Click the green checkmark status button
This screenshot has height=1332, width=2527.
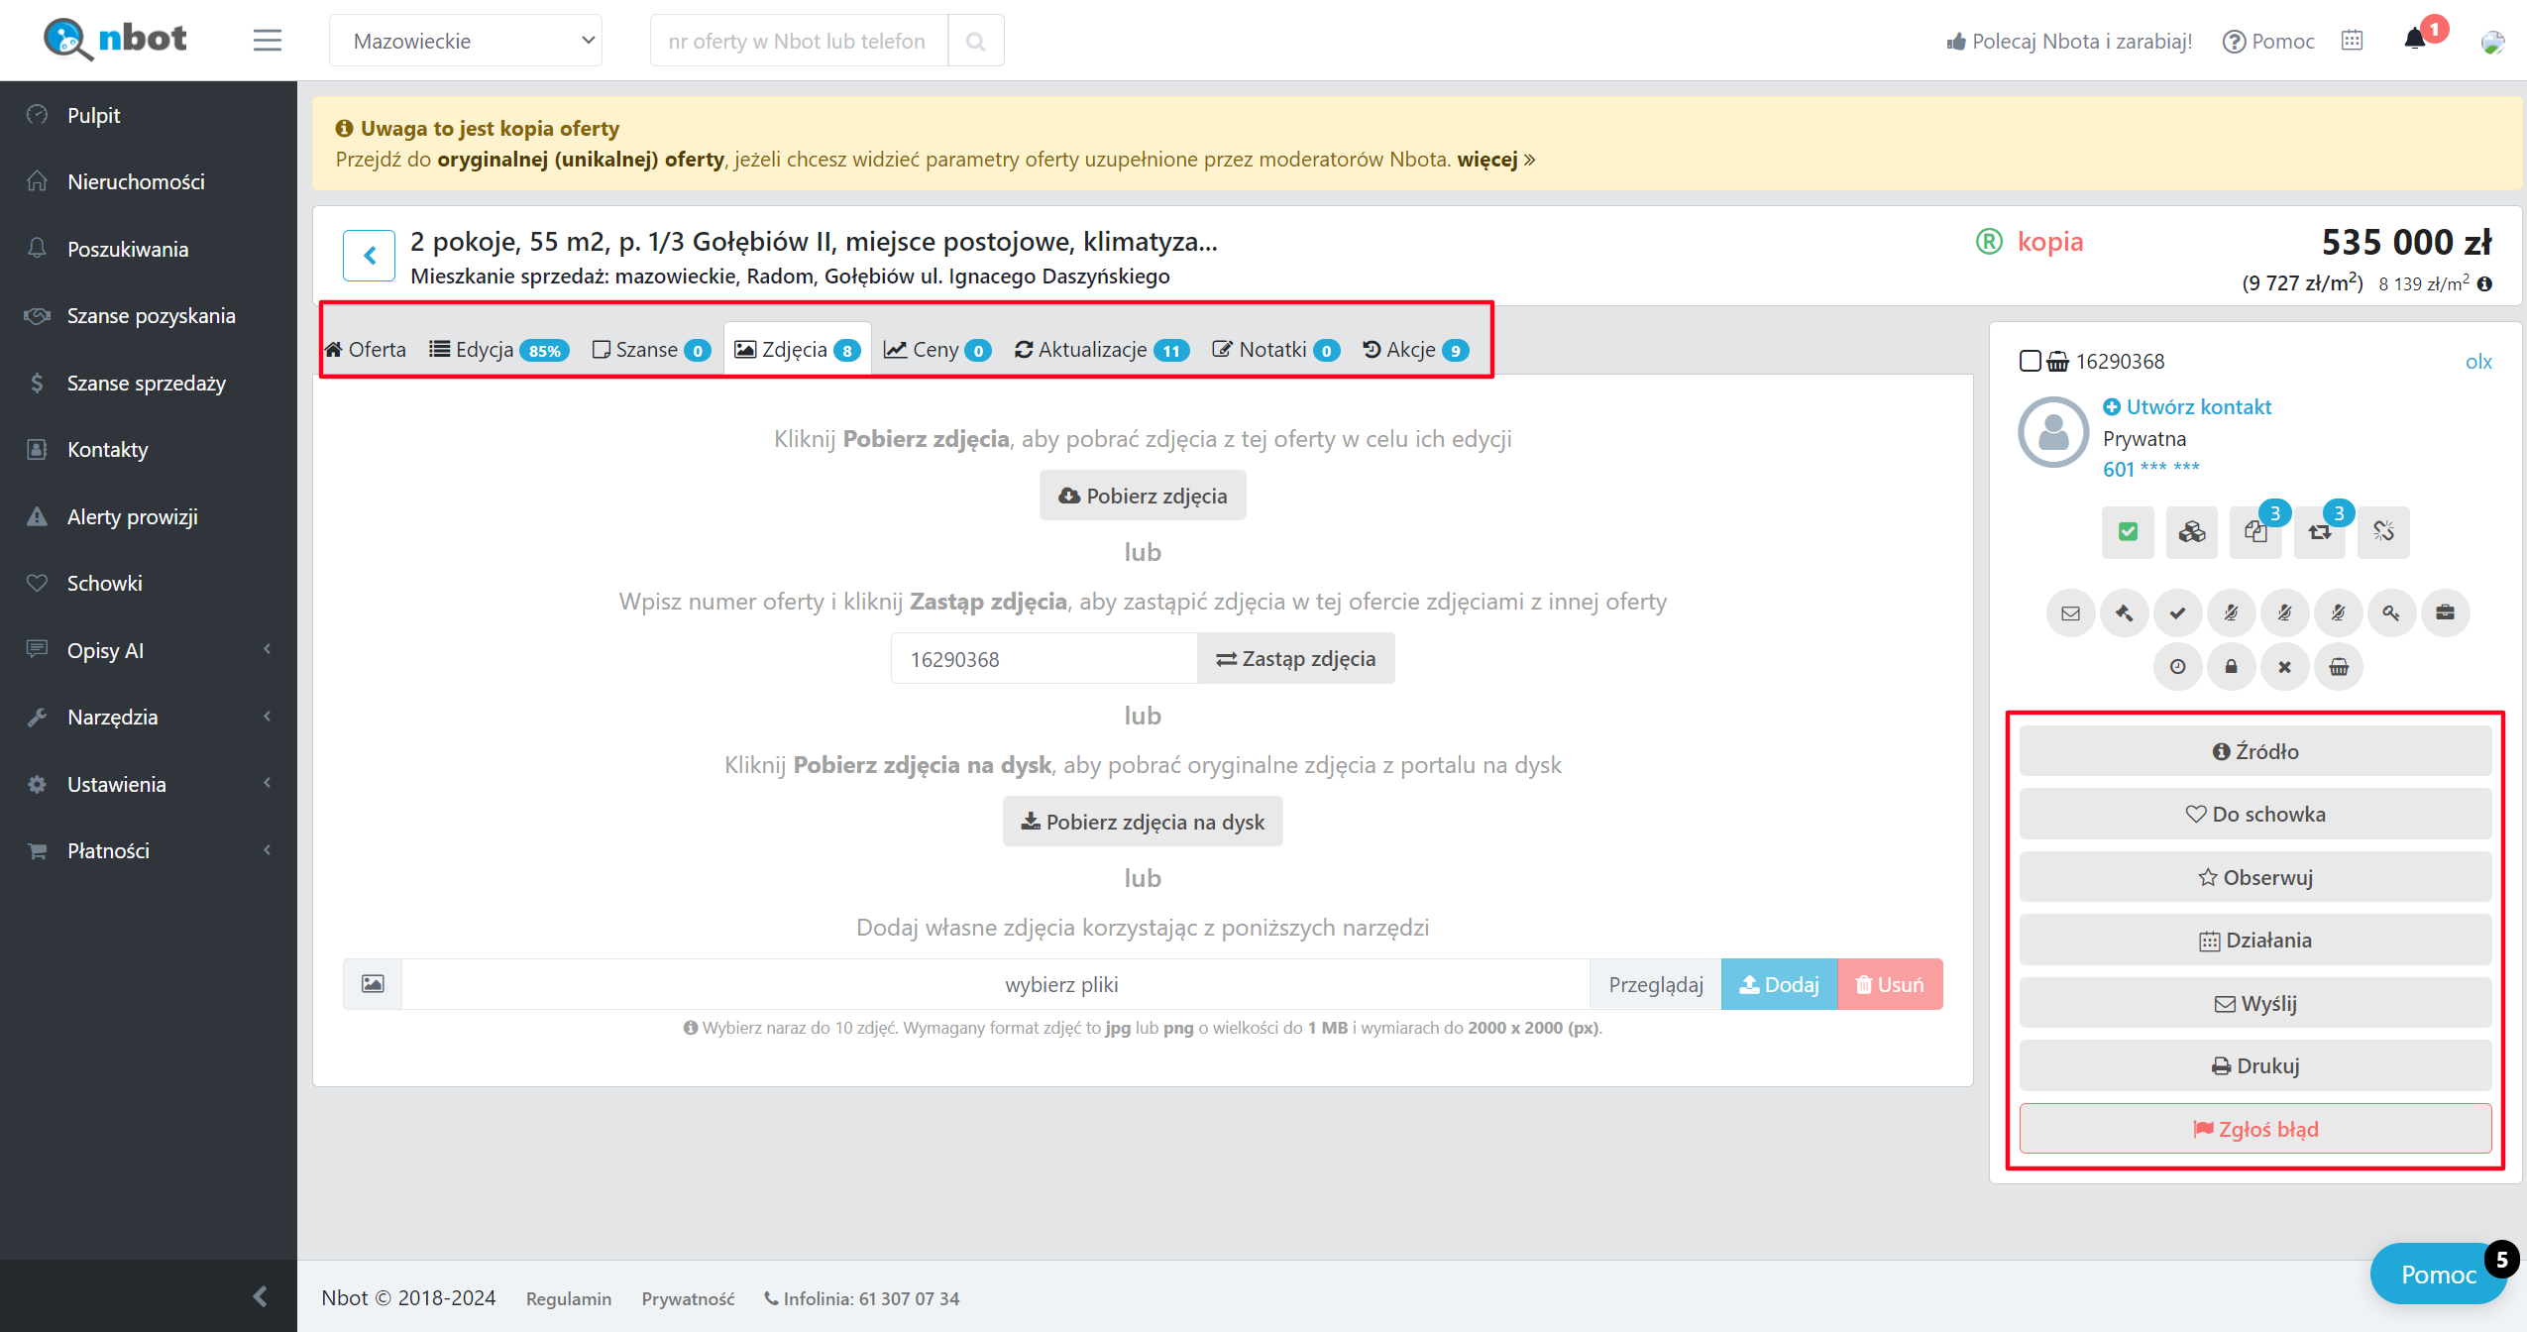click(x=2128, y=532)
